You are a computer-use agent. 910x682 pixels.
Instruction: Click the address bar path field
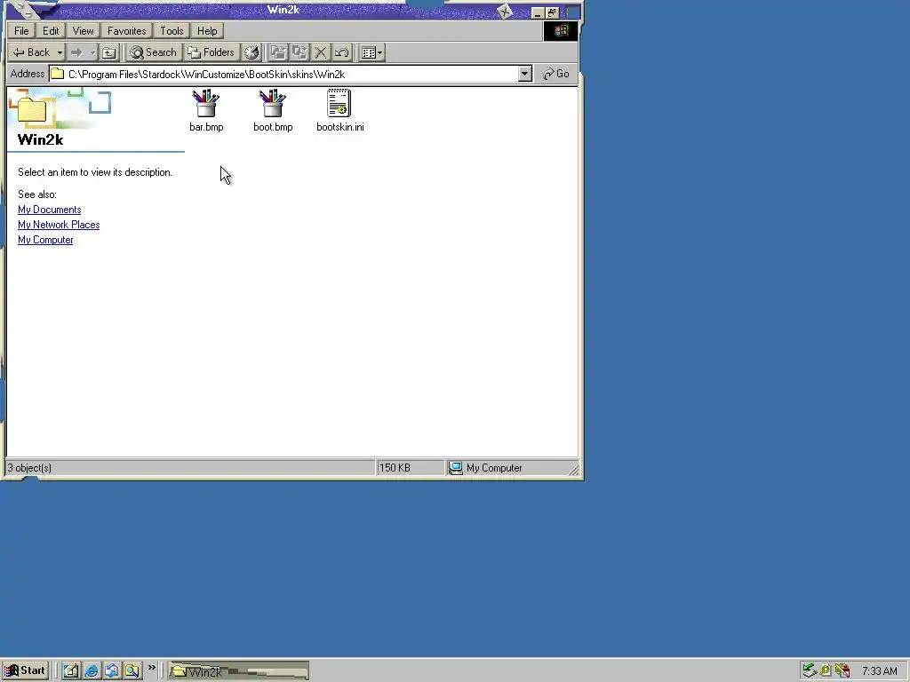click(x=283, y=75)
